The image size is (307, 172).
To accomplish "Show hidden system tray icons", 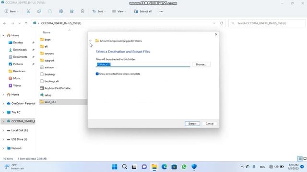I will (242, 167).
